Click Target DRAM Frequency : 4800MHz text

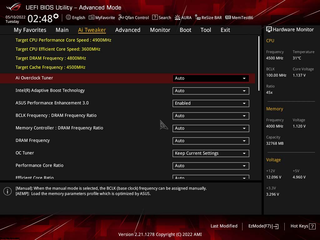pyautogui.click(x=51, y=58)
